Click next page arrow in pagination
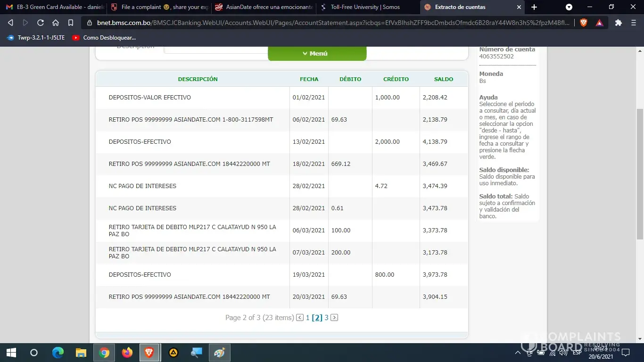Viewport: 644px width, 362px height. click(334, 318)
